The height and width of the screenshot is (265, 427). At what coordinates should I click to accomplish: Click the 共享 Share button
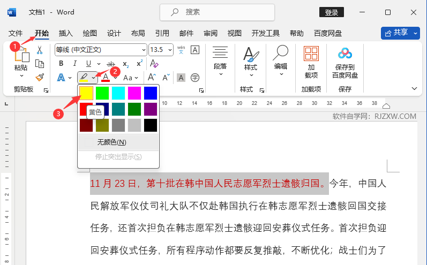pyautogui.click(x=400, y=33)
